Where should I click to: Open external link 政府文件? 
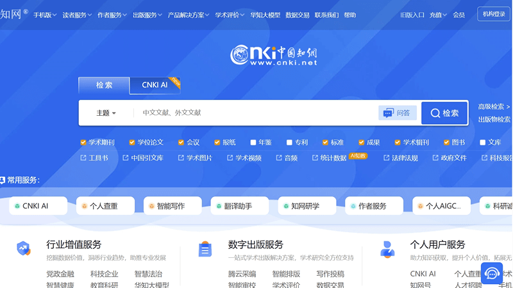coord(450,158)
